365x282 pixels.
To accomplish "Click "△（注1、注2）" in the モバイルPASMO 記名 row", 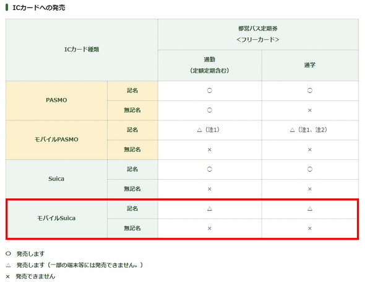I will click(x=309, y=130).
